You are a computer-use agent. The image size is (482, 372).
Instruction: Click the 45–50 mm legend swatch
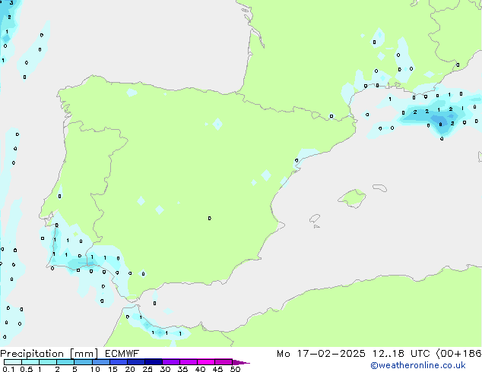coord(224,362)
